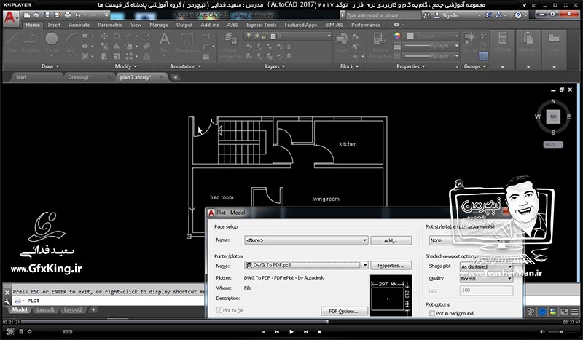
Task: Click the new file tab plus button
Action: click(175, 77)
